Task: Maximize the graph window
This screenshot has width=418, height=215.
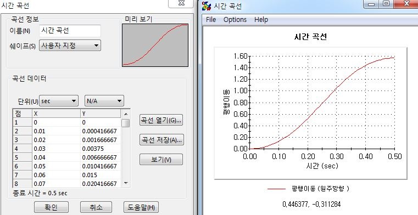Action: [x=386, y=4]
